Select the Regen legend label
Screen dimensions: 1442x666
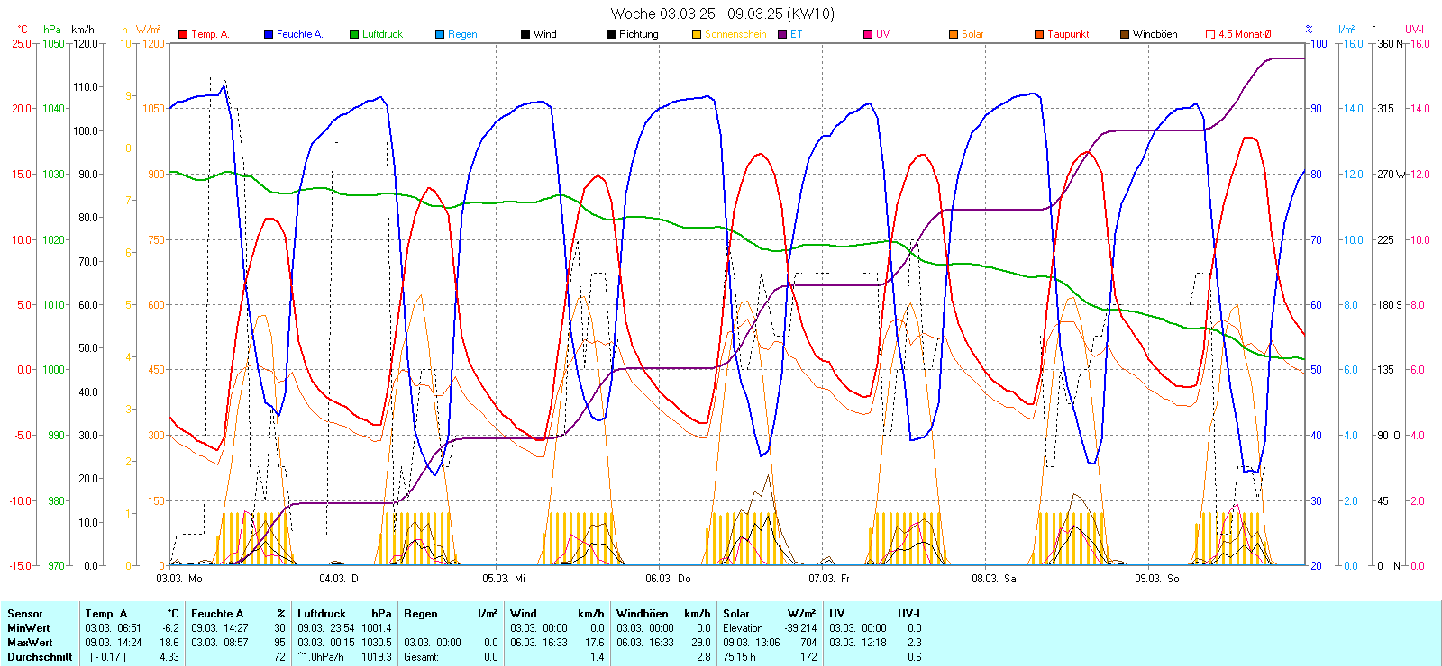coord(462,34)
